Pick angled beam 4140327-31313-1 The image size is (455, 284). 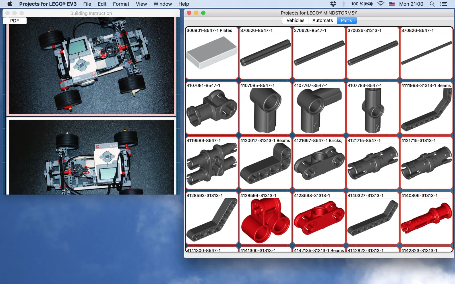click(x=373, y=218)
